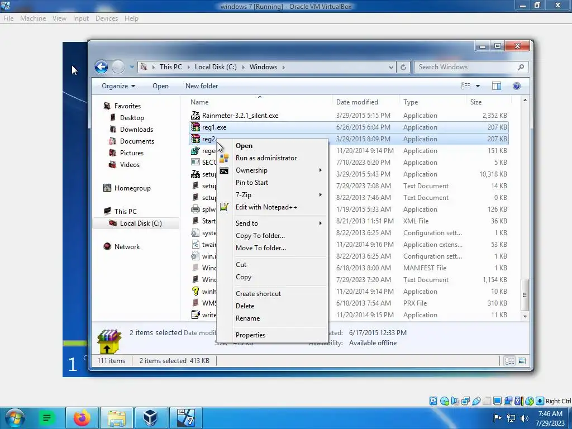Switch to details view status bar icon
Image resolution: width=572 pixels, height=429 pixels.
[509, 361]
